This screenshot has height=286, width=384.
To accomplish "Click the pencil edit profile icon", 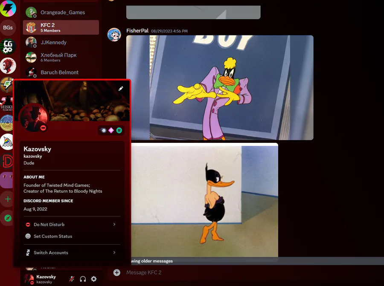I will coord(121,89).
